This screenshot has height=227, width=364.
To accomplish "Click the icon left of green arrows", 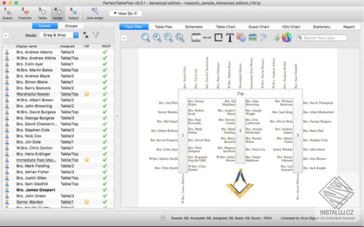I will pos(264,37).
